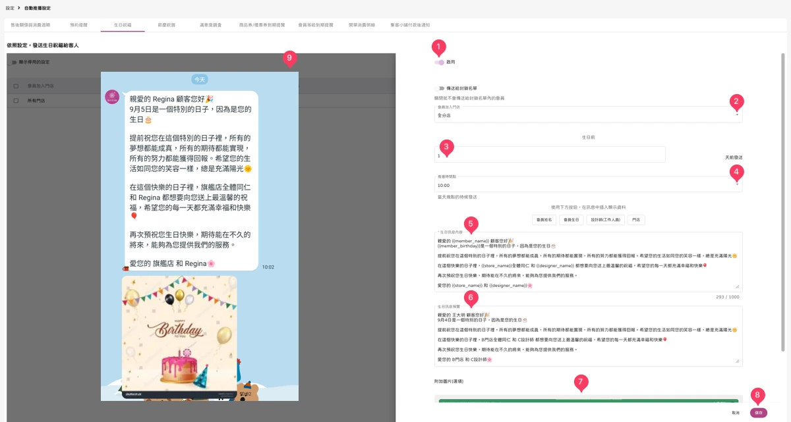Image resolution: width=791 pixels, height=422 pixels.
Task: Click the 設定 breadcrumb link
Action: coord(9,8)
